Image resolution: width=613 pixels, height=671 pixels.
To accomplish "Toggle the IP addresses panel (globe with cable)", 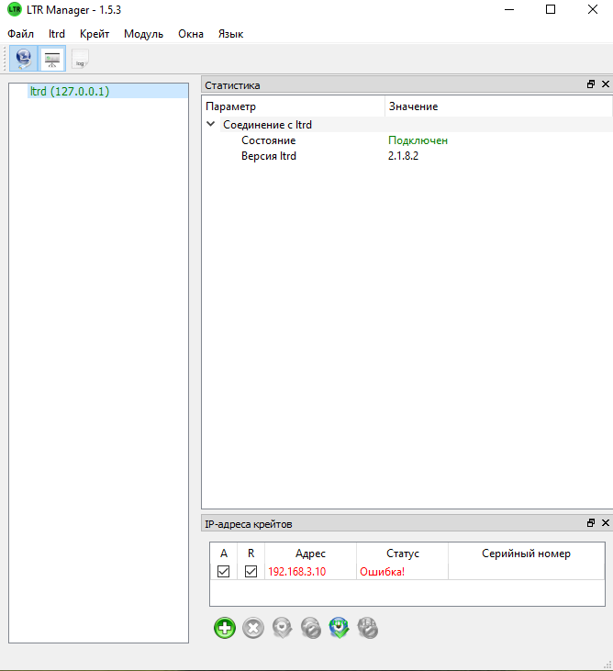I will [x=24, y=58].
